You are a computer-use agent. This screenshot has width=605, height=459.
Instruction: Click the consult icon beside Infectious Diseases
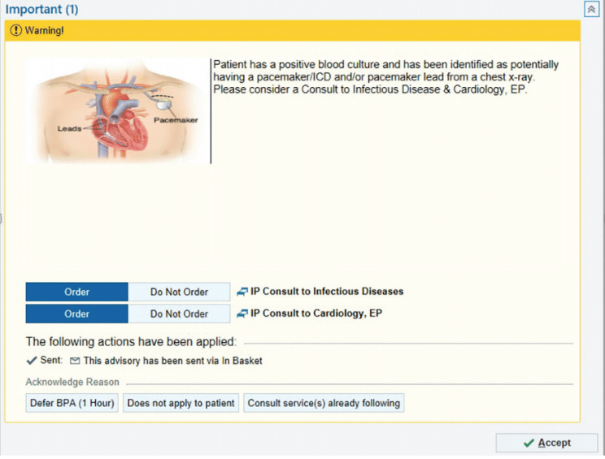click(x=242, y=292)
